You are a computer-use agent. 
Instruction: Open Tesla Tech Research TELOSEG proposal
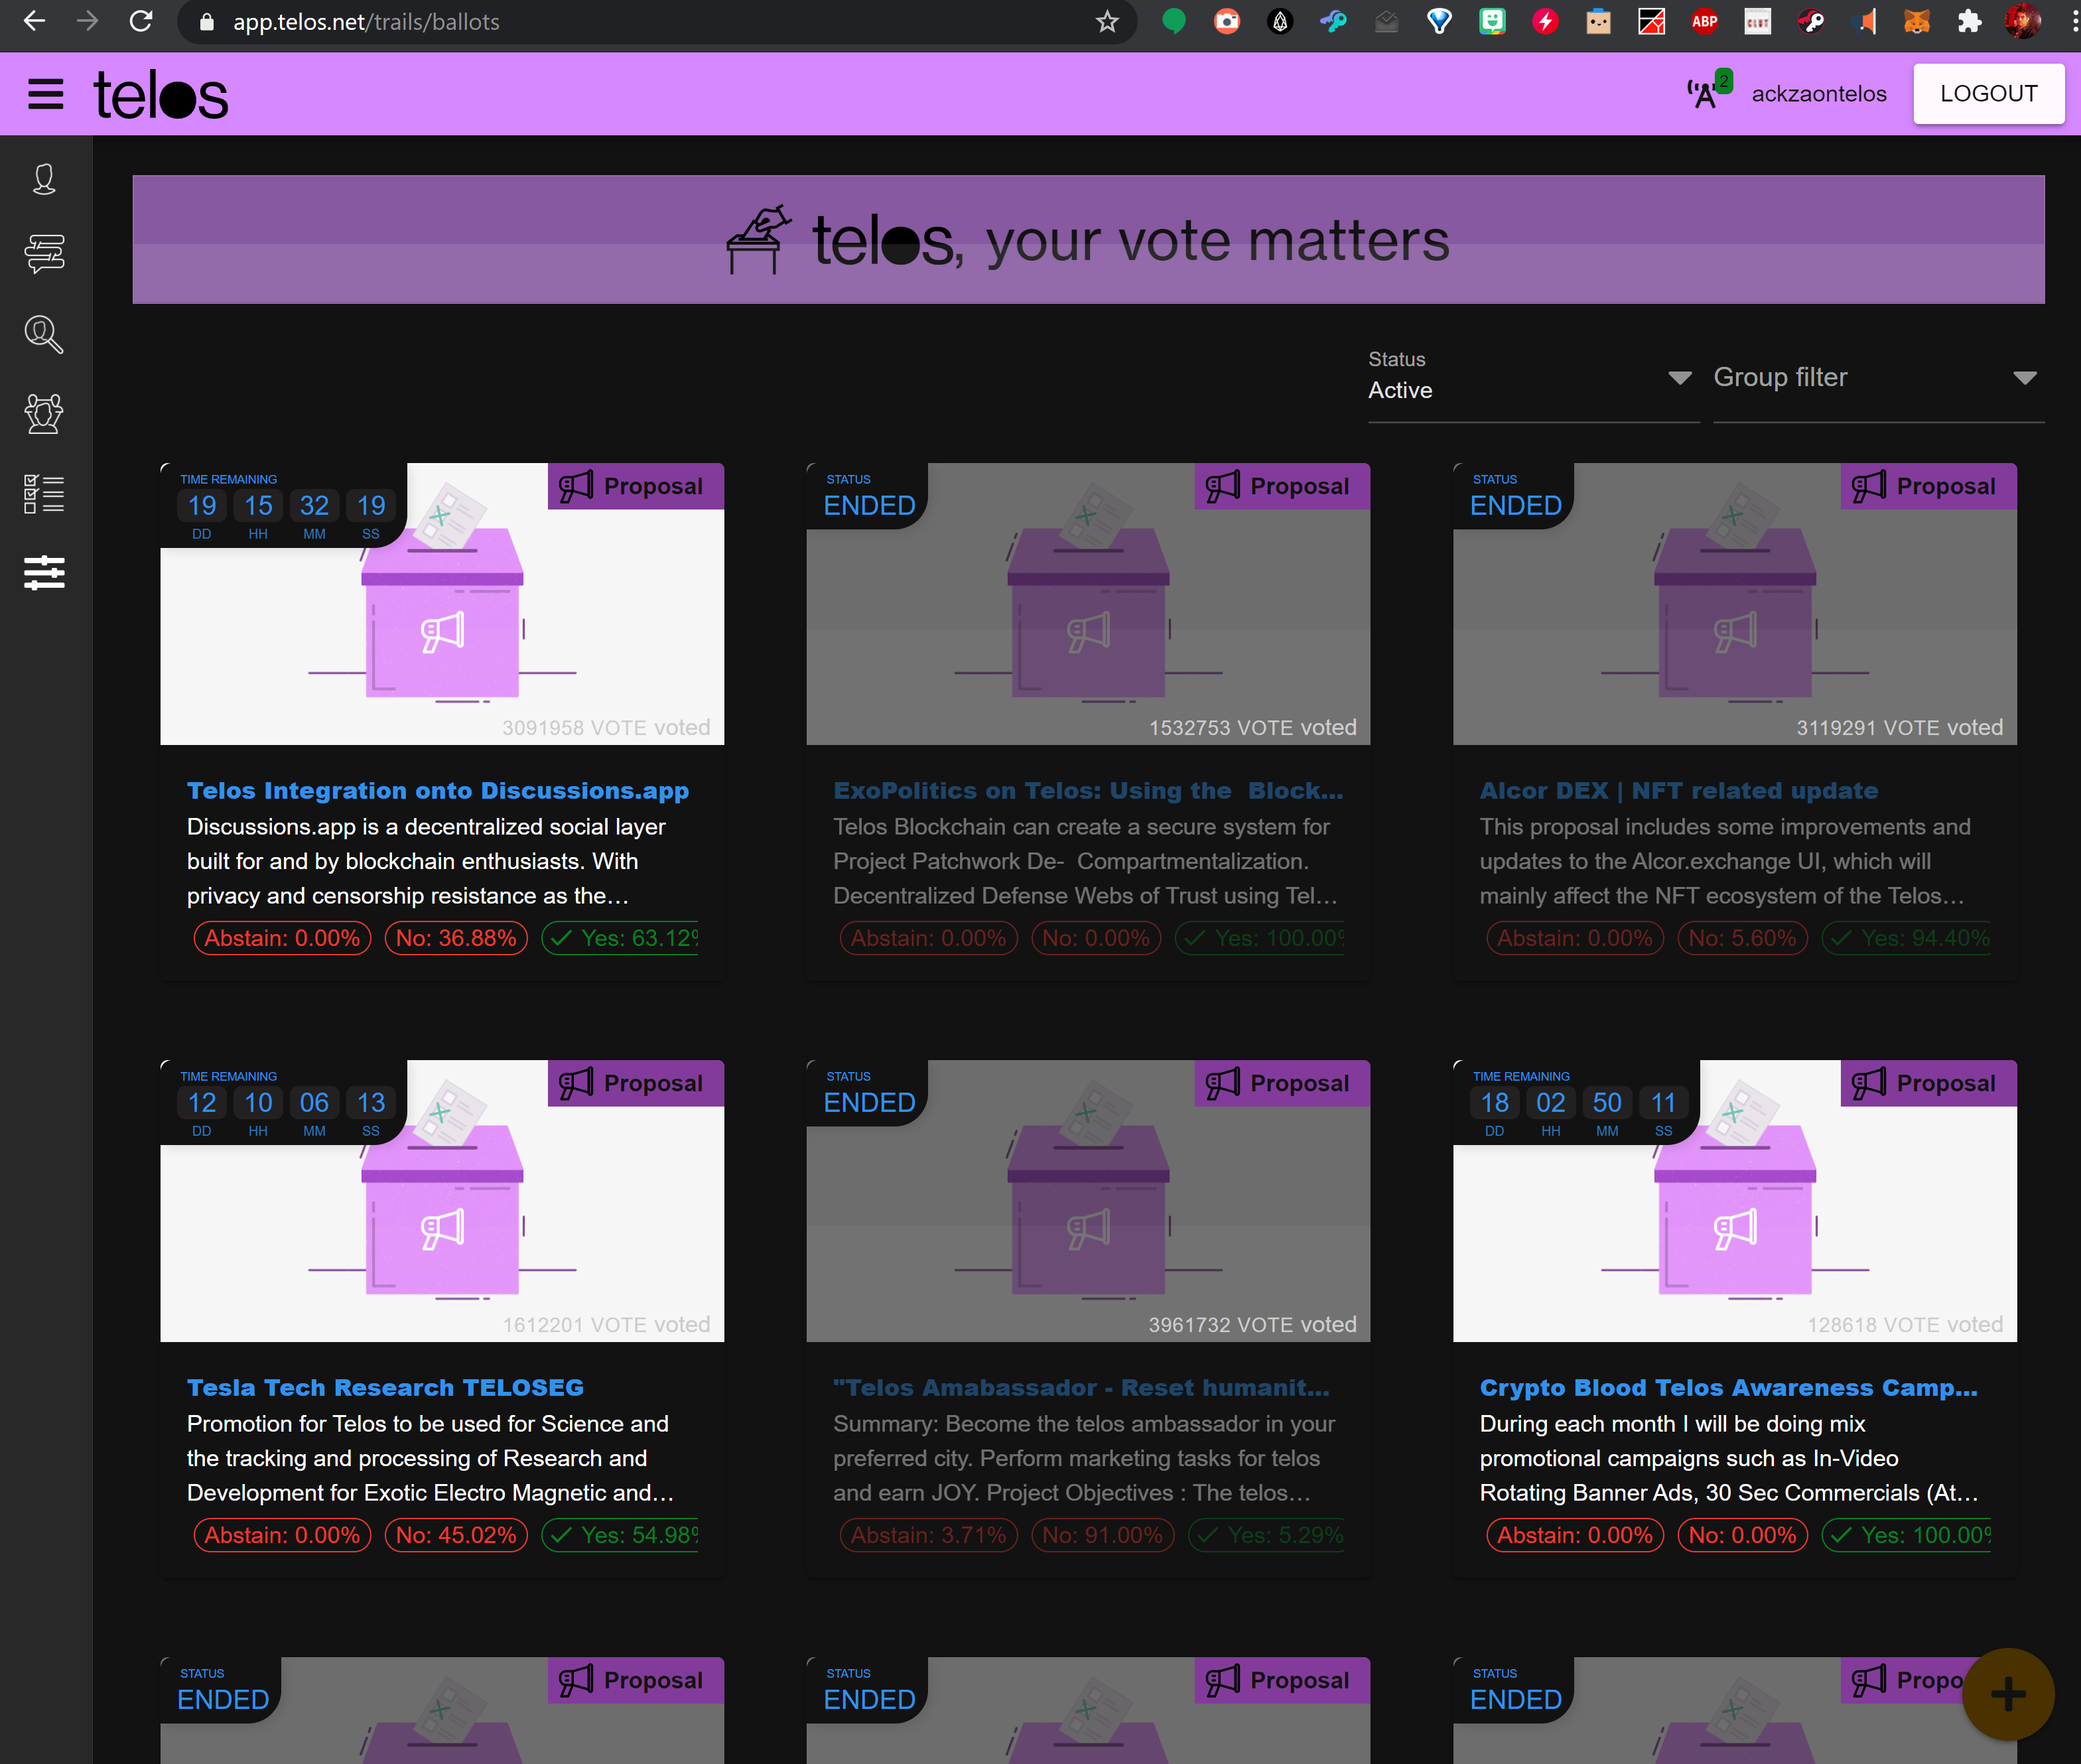pos(385,1388)
